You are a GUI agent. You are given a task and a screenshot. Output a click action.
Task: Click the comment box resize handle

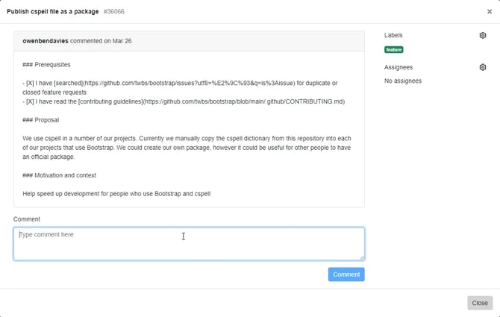[361, 257]
